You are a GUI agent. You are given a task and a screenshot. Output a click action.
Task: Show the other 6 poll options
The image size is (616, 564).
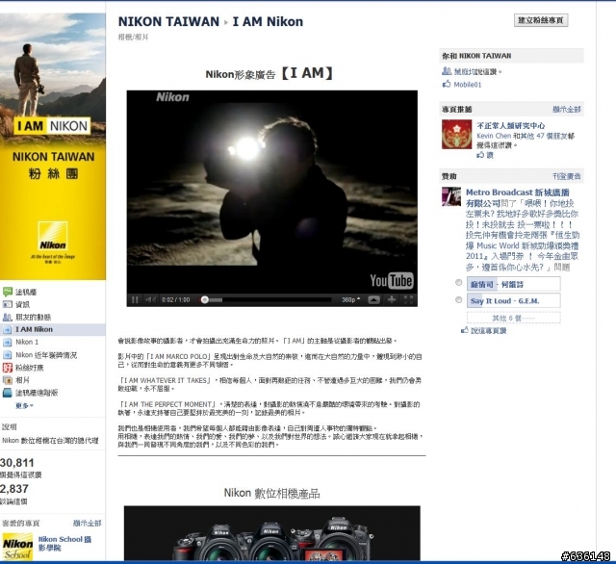pyautogui.click(x=513, y=318)
